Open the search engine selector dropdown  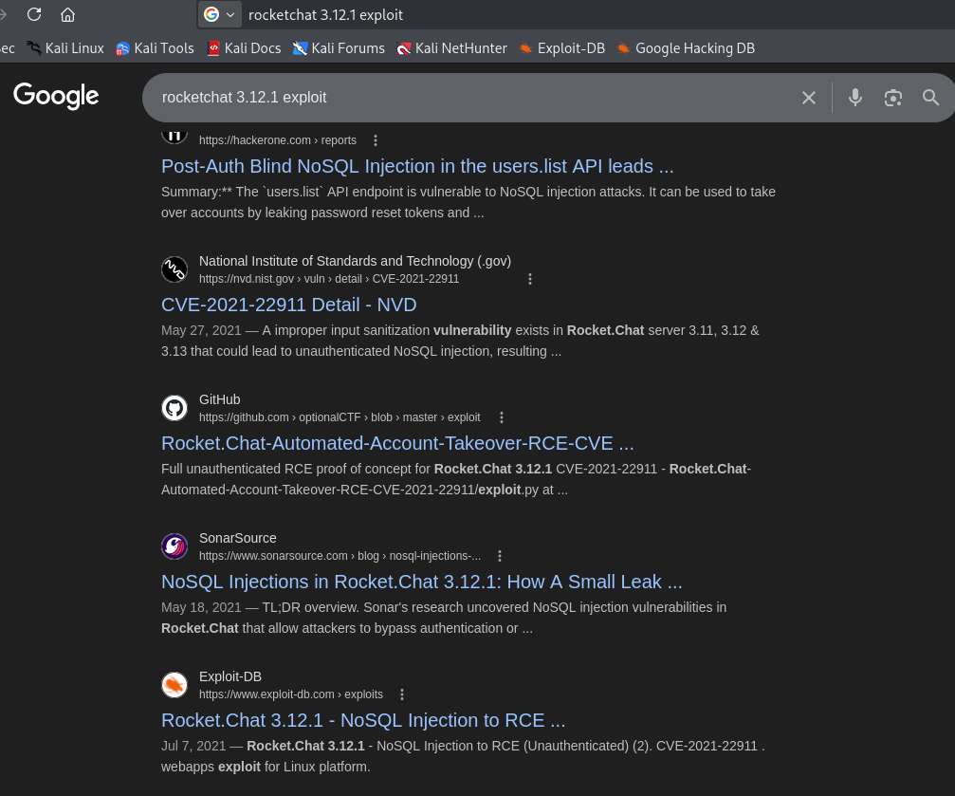coord(219,14)
